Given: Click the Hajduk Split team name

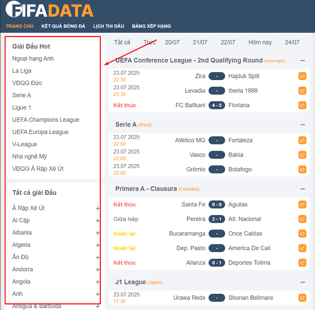Looking at the screenshot, I should (244, 76).
